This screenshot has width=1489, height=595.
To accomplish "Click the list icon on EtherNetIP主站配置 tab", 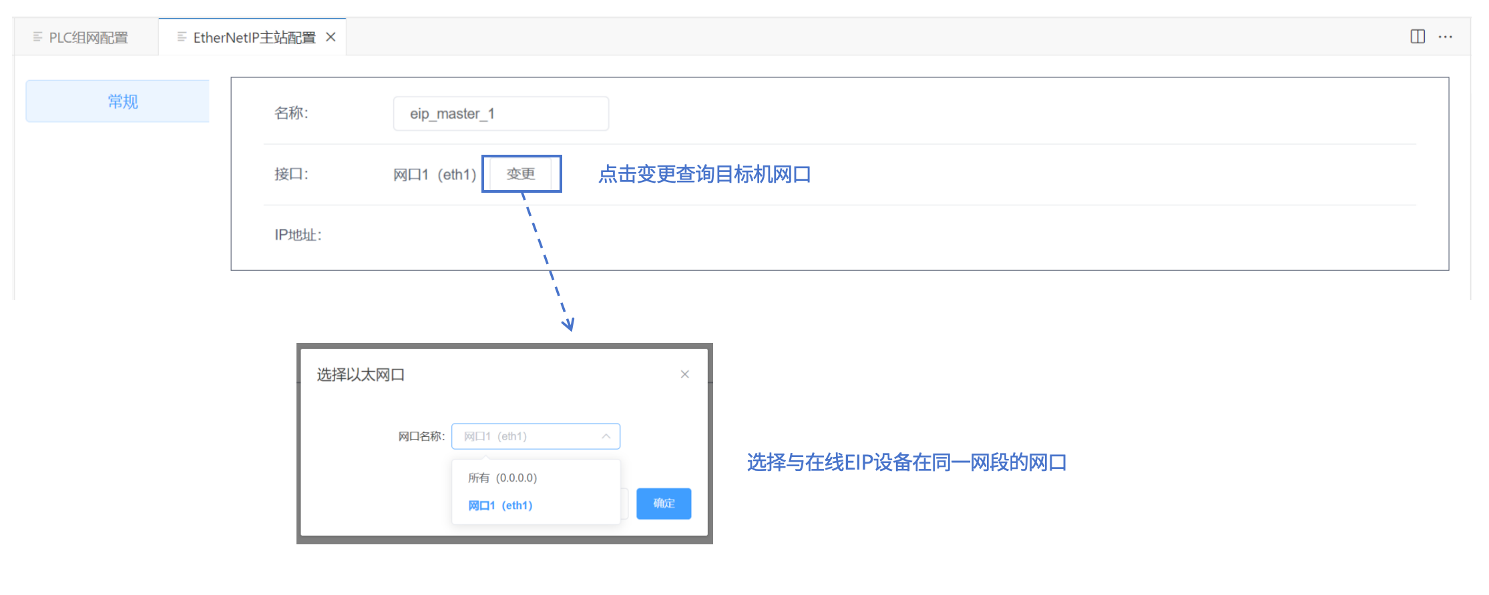I will 182,37.
